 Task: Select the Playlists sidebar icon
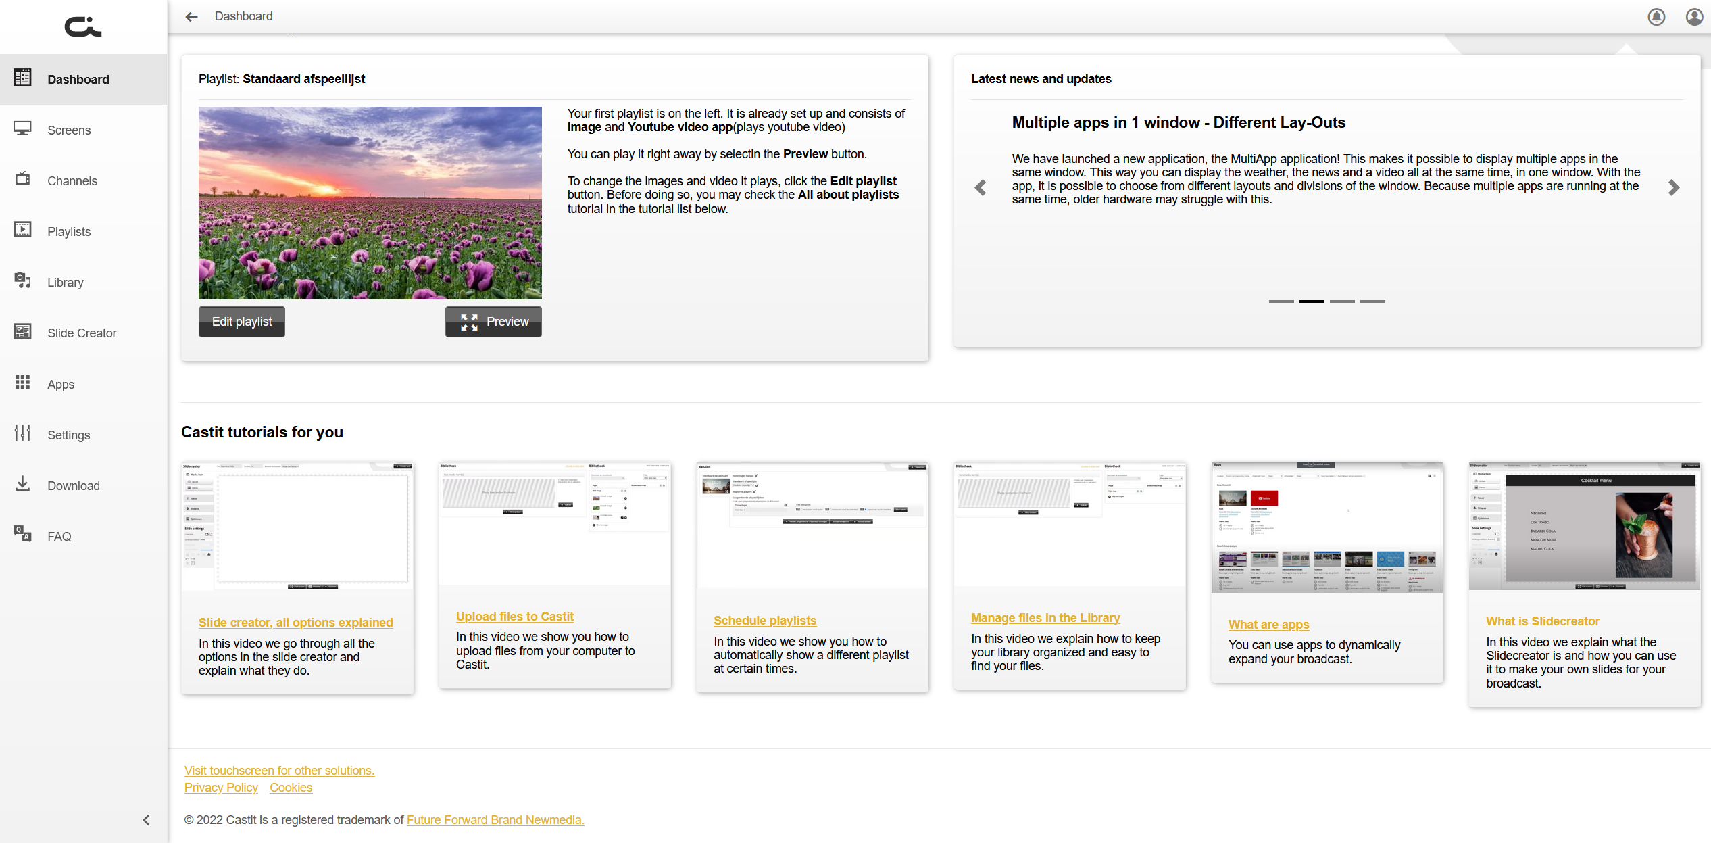22,230
